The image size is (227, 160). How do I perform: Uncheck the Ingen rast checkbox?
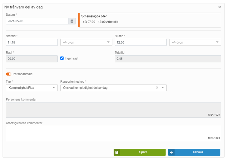coord(62,58)
